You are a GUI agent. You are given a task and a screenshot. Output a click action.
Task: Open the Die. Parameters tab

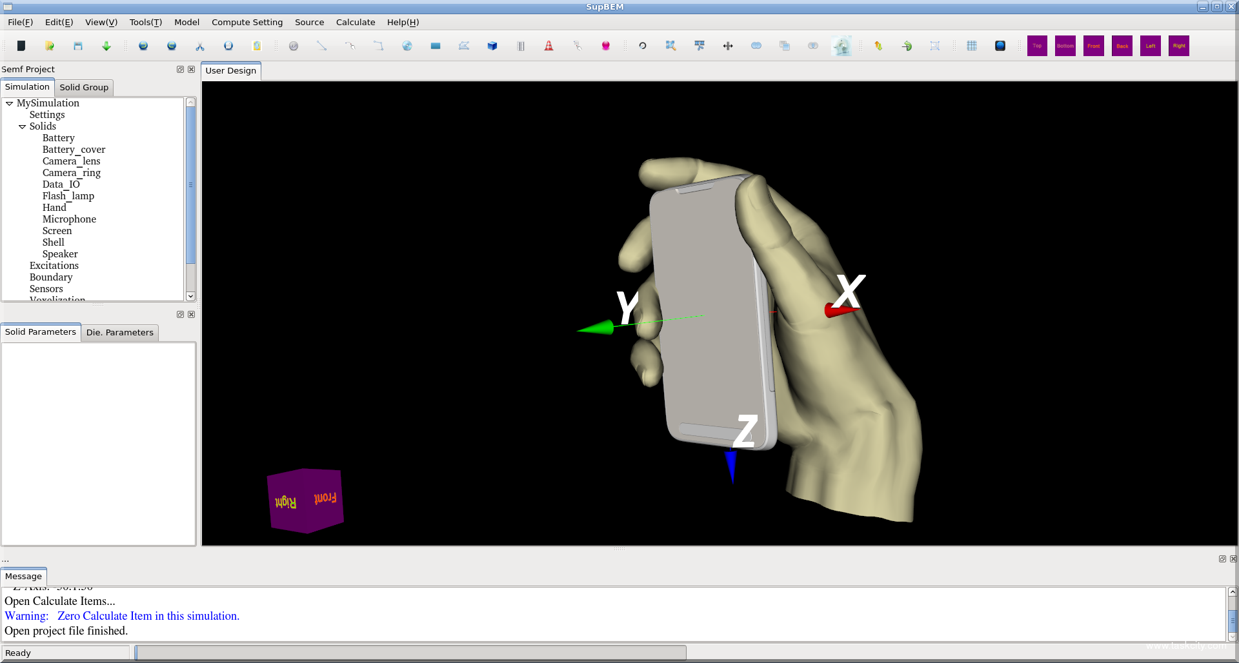pyautogui.click(x=119, y=332)
